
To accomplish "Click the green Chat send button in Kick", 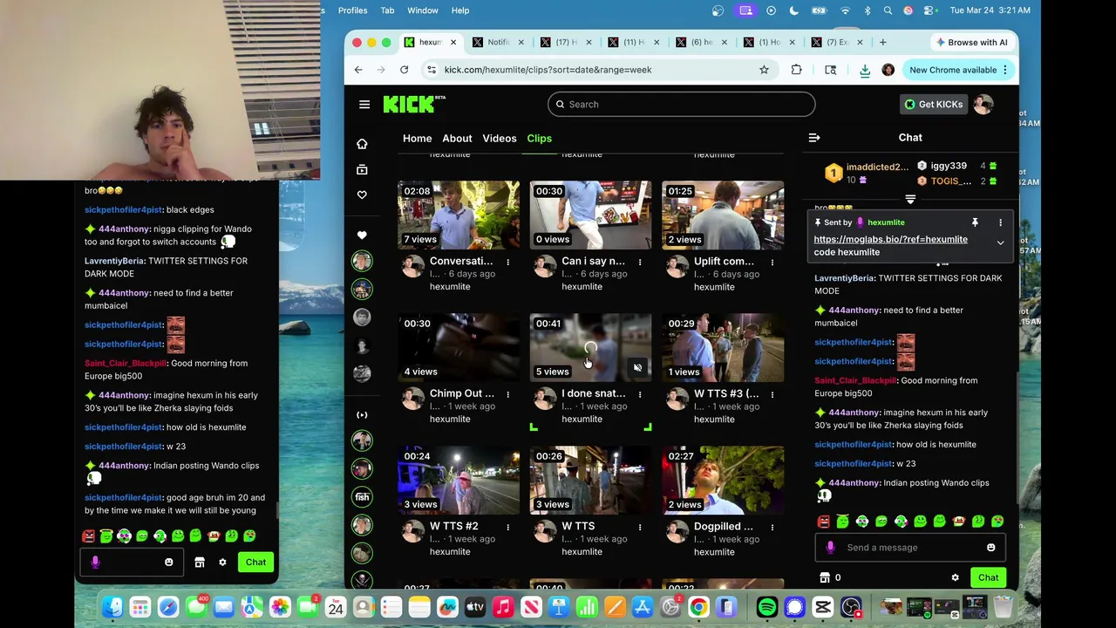I will coord(988,577).
